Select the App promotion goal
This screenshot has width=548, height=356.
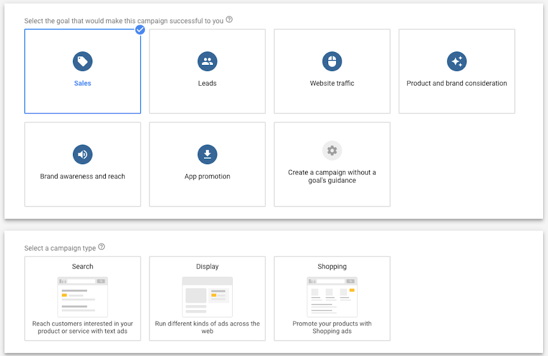click(207, 164)
